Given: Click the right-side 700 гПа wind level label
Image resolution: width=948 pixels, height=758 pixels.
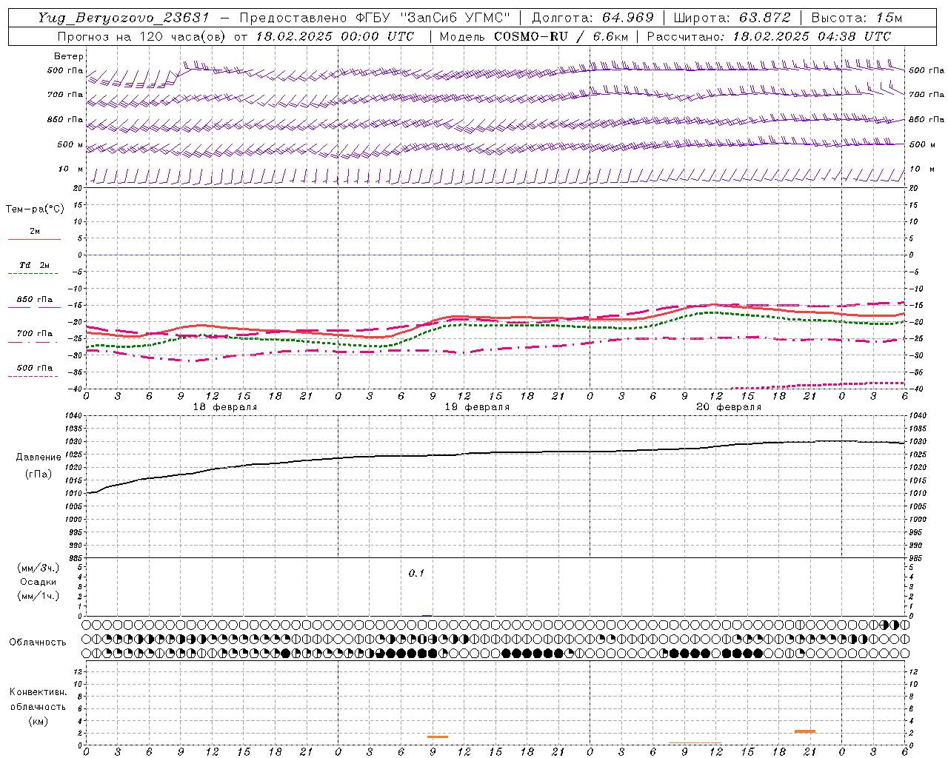Looking at the screenshot, I should (927, 95).
